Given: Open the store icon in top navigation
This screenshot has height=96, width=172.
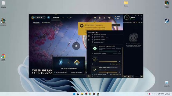Looking at the screenshot, I should click(109, 18).
